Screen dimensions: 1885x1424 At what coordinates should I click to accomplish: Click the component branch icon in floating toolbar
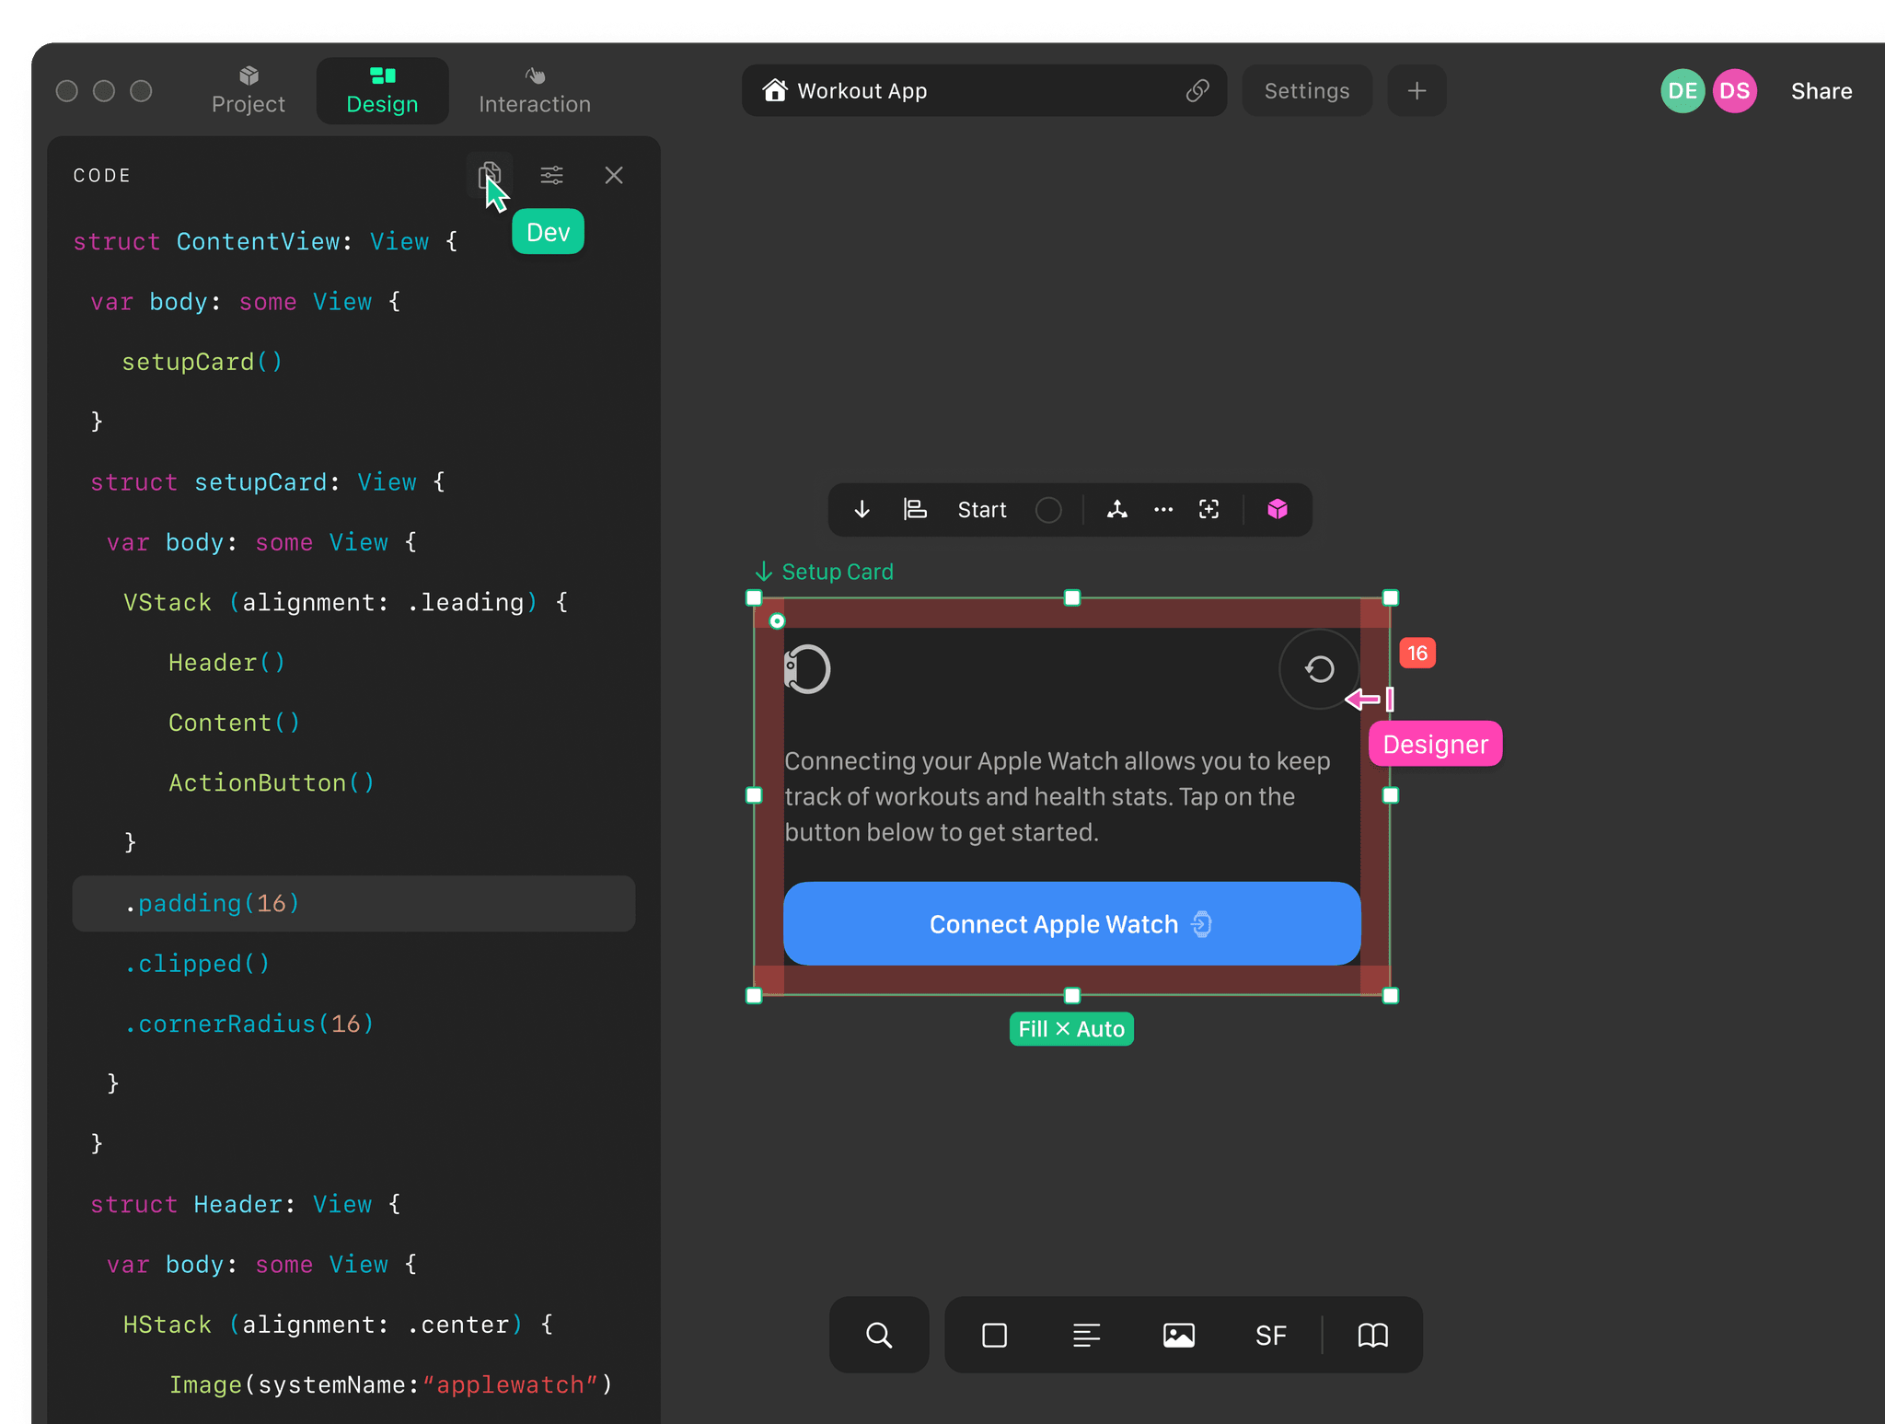[x=1118, y=509]
